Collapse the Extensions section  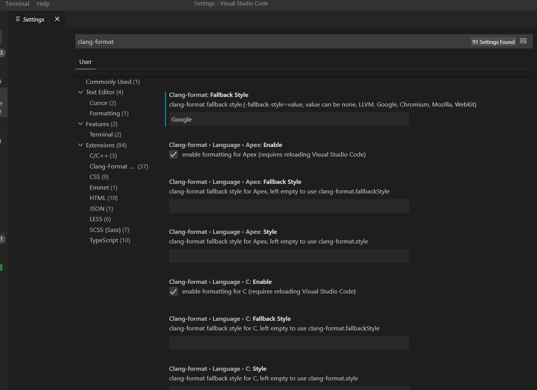pos(81,145)
